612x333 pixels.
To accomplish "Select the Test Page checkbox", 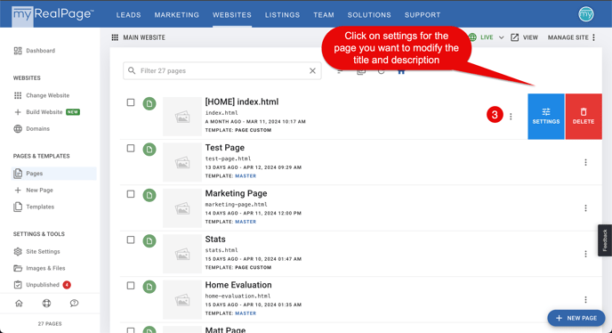I will point(131,148).
